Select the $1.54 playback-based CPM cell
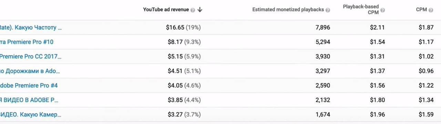The width and height of the screenshot is (441, 124). click(x=377, y=42)
